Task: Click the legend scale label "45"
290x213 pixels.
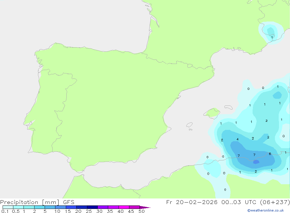Action: pos(131,211)
